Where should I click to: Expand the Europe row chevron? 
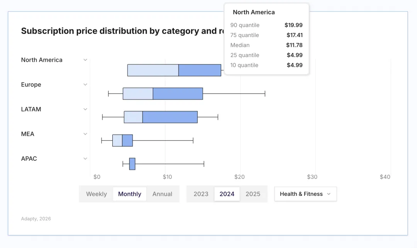tap(85, 85)
